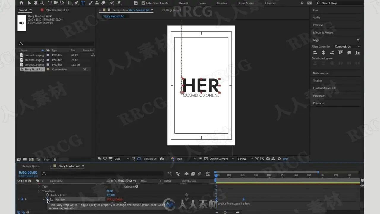
Task: Switch to the Libraries workspace
Action: pos(270,3)
